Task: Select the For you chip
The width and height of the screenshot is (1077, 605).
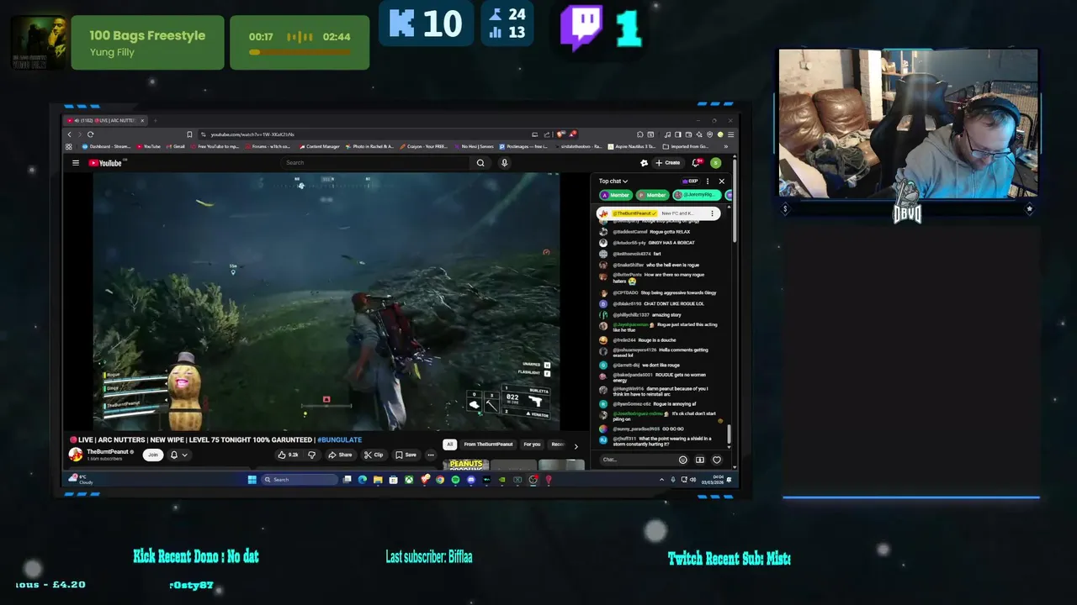Action: point(532,445)
